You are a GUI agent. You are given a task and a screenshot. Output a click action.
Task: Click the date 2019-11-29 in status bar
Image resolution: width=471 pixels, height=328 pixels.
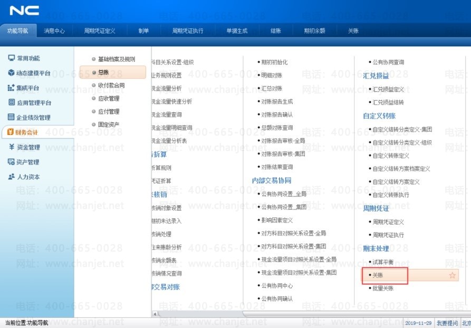click(x=418, y=323)
